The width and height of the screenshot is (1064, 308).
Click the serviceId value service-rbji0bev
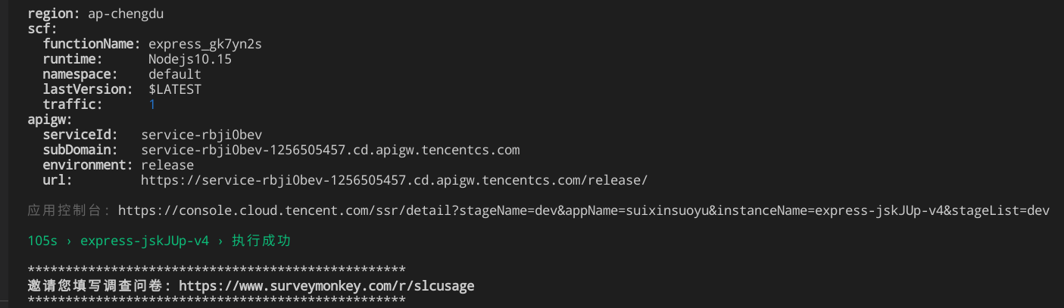201,135
